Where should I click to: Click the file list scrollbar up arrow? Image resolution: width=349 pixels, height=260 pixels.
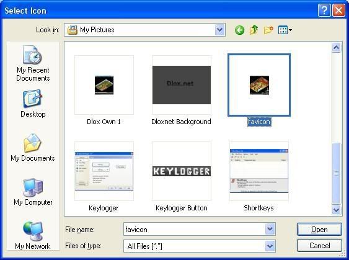[336, 47]
